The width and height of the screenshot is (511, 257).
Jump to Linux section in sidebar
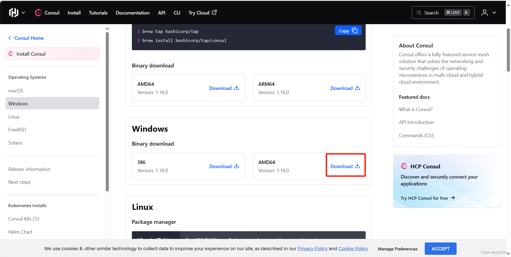click(14, 117)
